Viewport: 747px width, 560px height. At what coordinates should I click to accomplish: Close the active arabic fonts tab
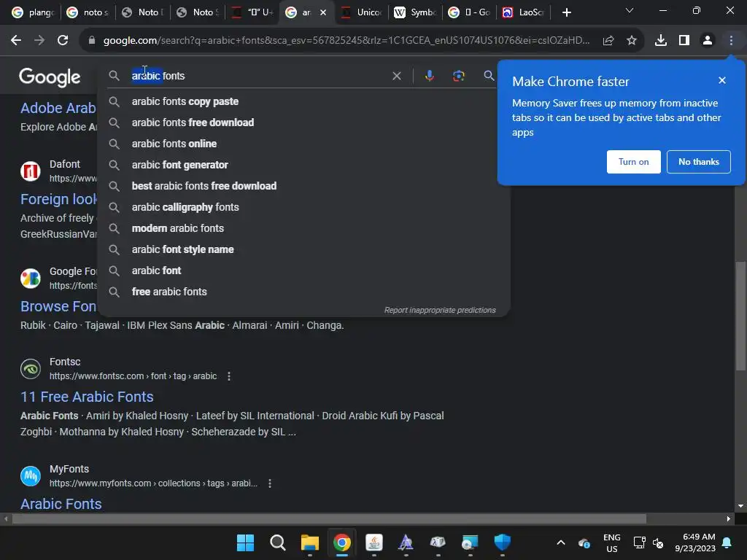coord(323,12)
